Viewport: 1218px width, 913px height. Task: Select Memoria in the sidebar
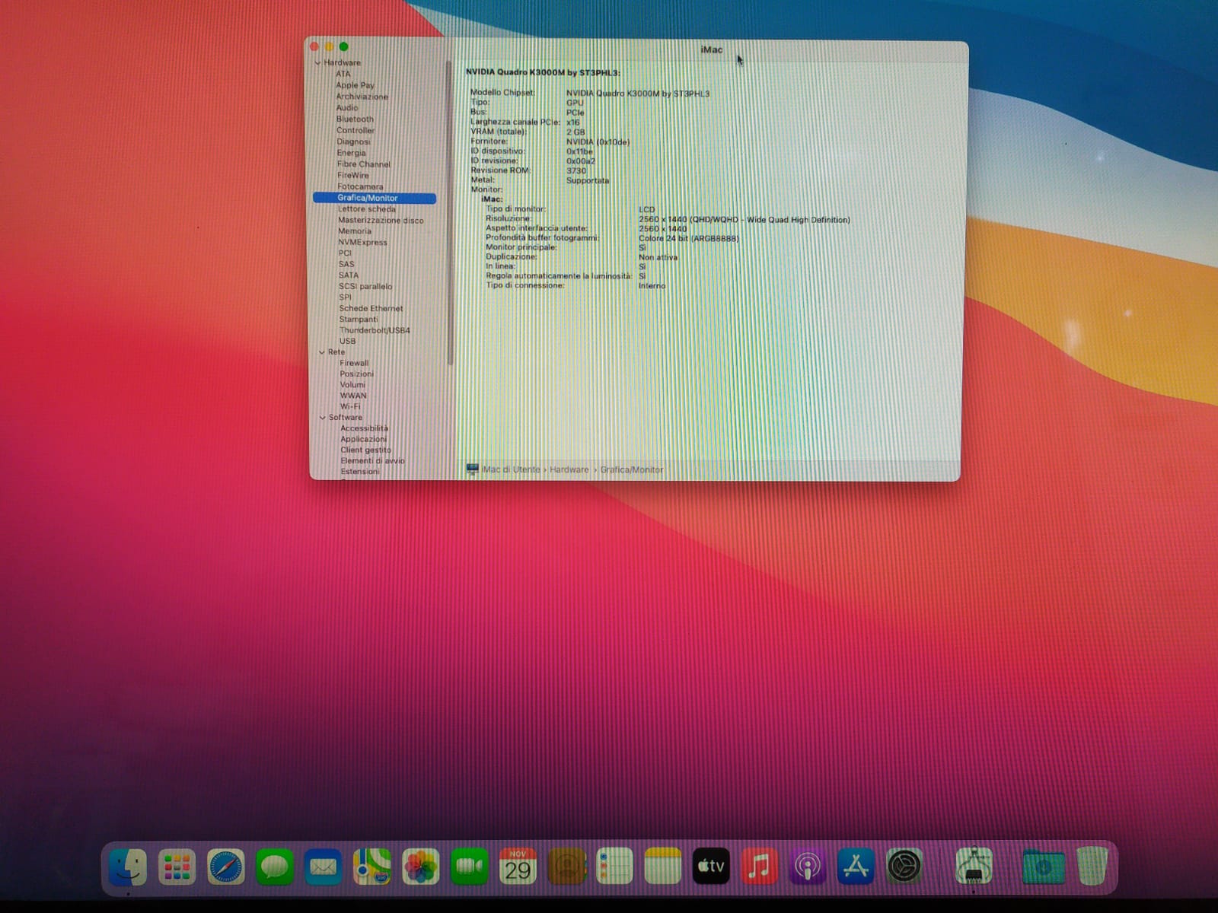click(x=355, y=231)
